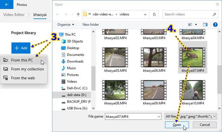
Task: Choose From the web menu entry
Action: [x=24, y=78]
